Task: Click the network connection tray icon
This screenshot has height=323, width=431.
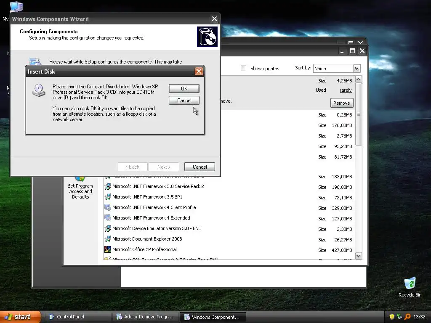Action: 399,317
